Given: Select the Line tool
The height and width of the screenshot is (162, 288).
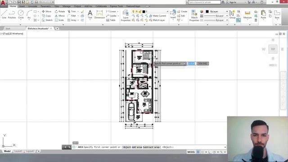Looking at the screenshot, I should tap(4, 14).
